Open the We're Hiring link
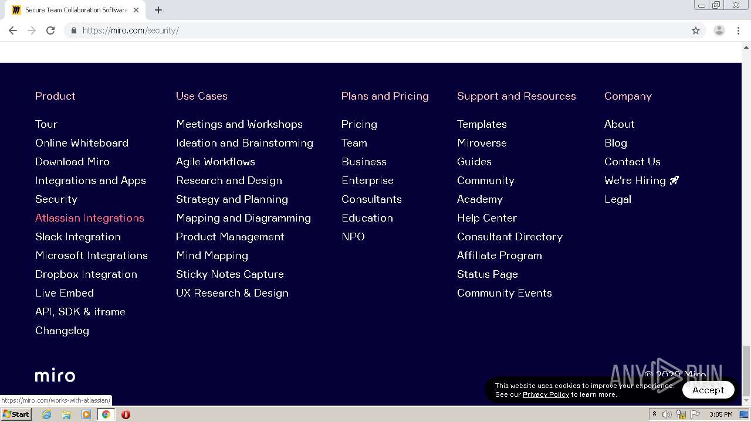This screenshot has width=751, height=422. click(641, 181)
